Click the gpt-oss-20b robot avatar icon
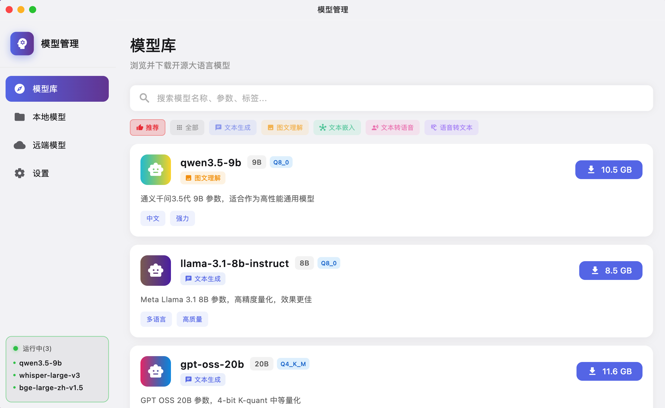 [156, 371]
